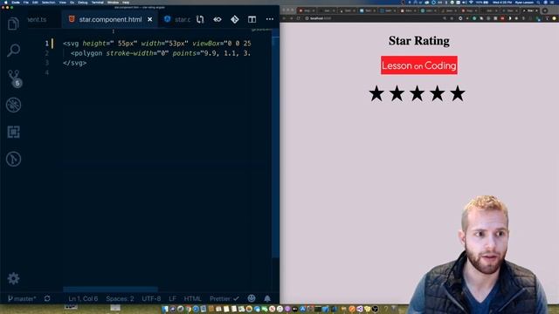Viewport: 559px width, 314px height.
Task: Open the Manage gear at activity bar bottom
Action: 14,278
